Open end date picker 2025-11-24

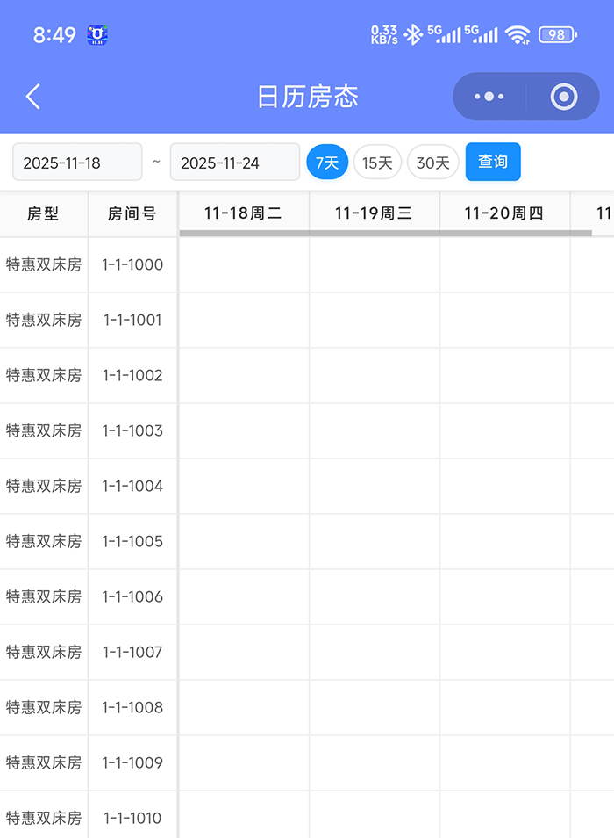[x=234, y=163]
